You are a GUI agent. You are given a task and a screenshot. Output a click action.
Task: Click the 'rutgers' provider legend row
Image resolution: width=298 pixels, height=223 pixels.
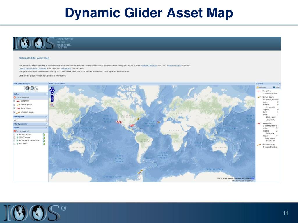coord(270,109)
